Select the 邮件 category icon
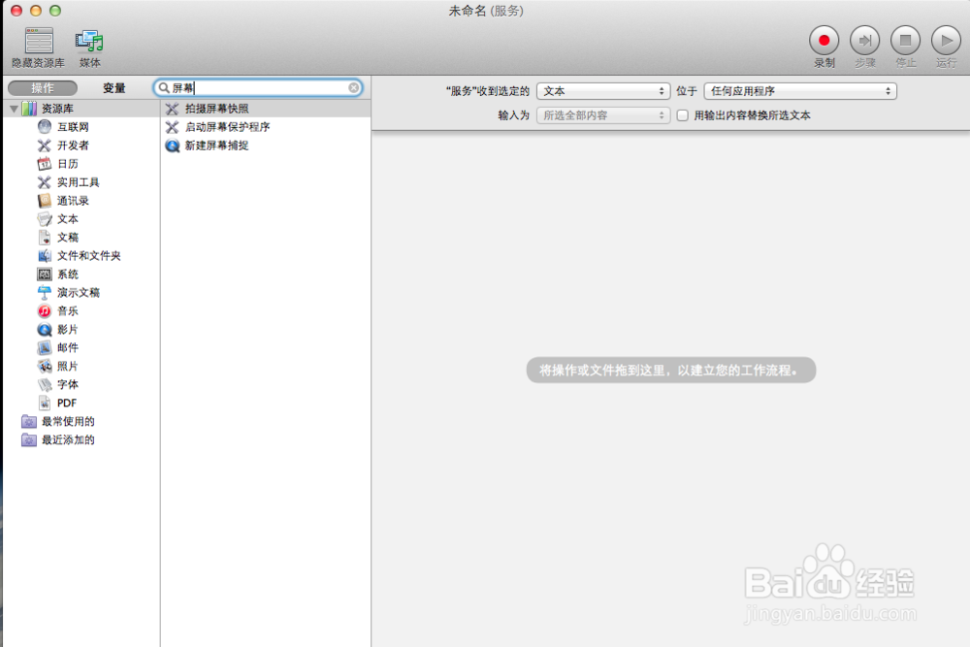 45,347
